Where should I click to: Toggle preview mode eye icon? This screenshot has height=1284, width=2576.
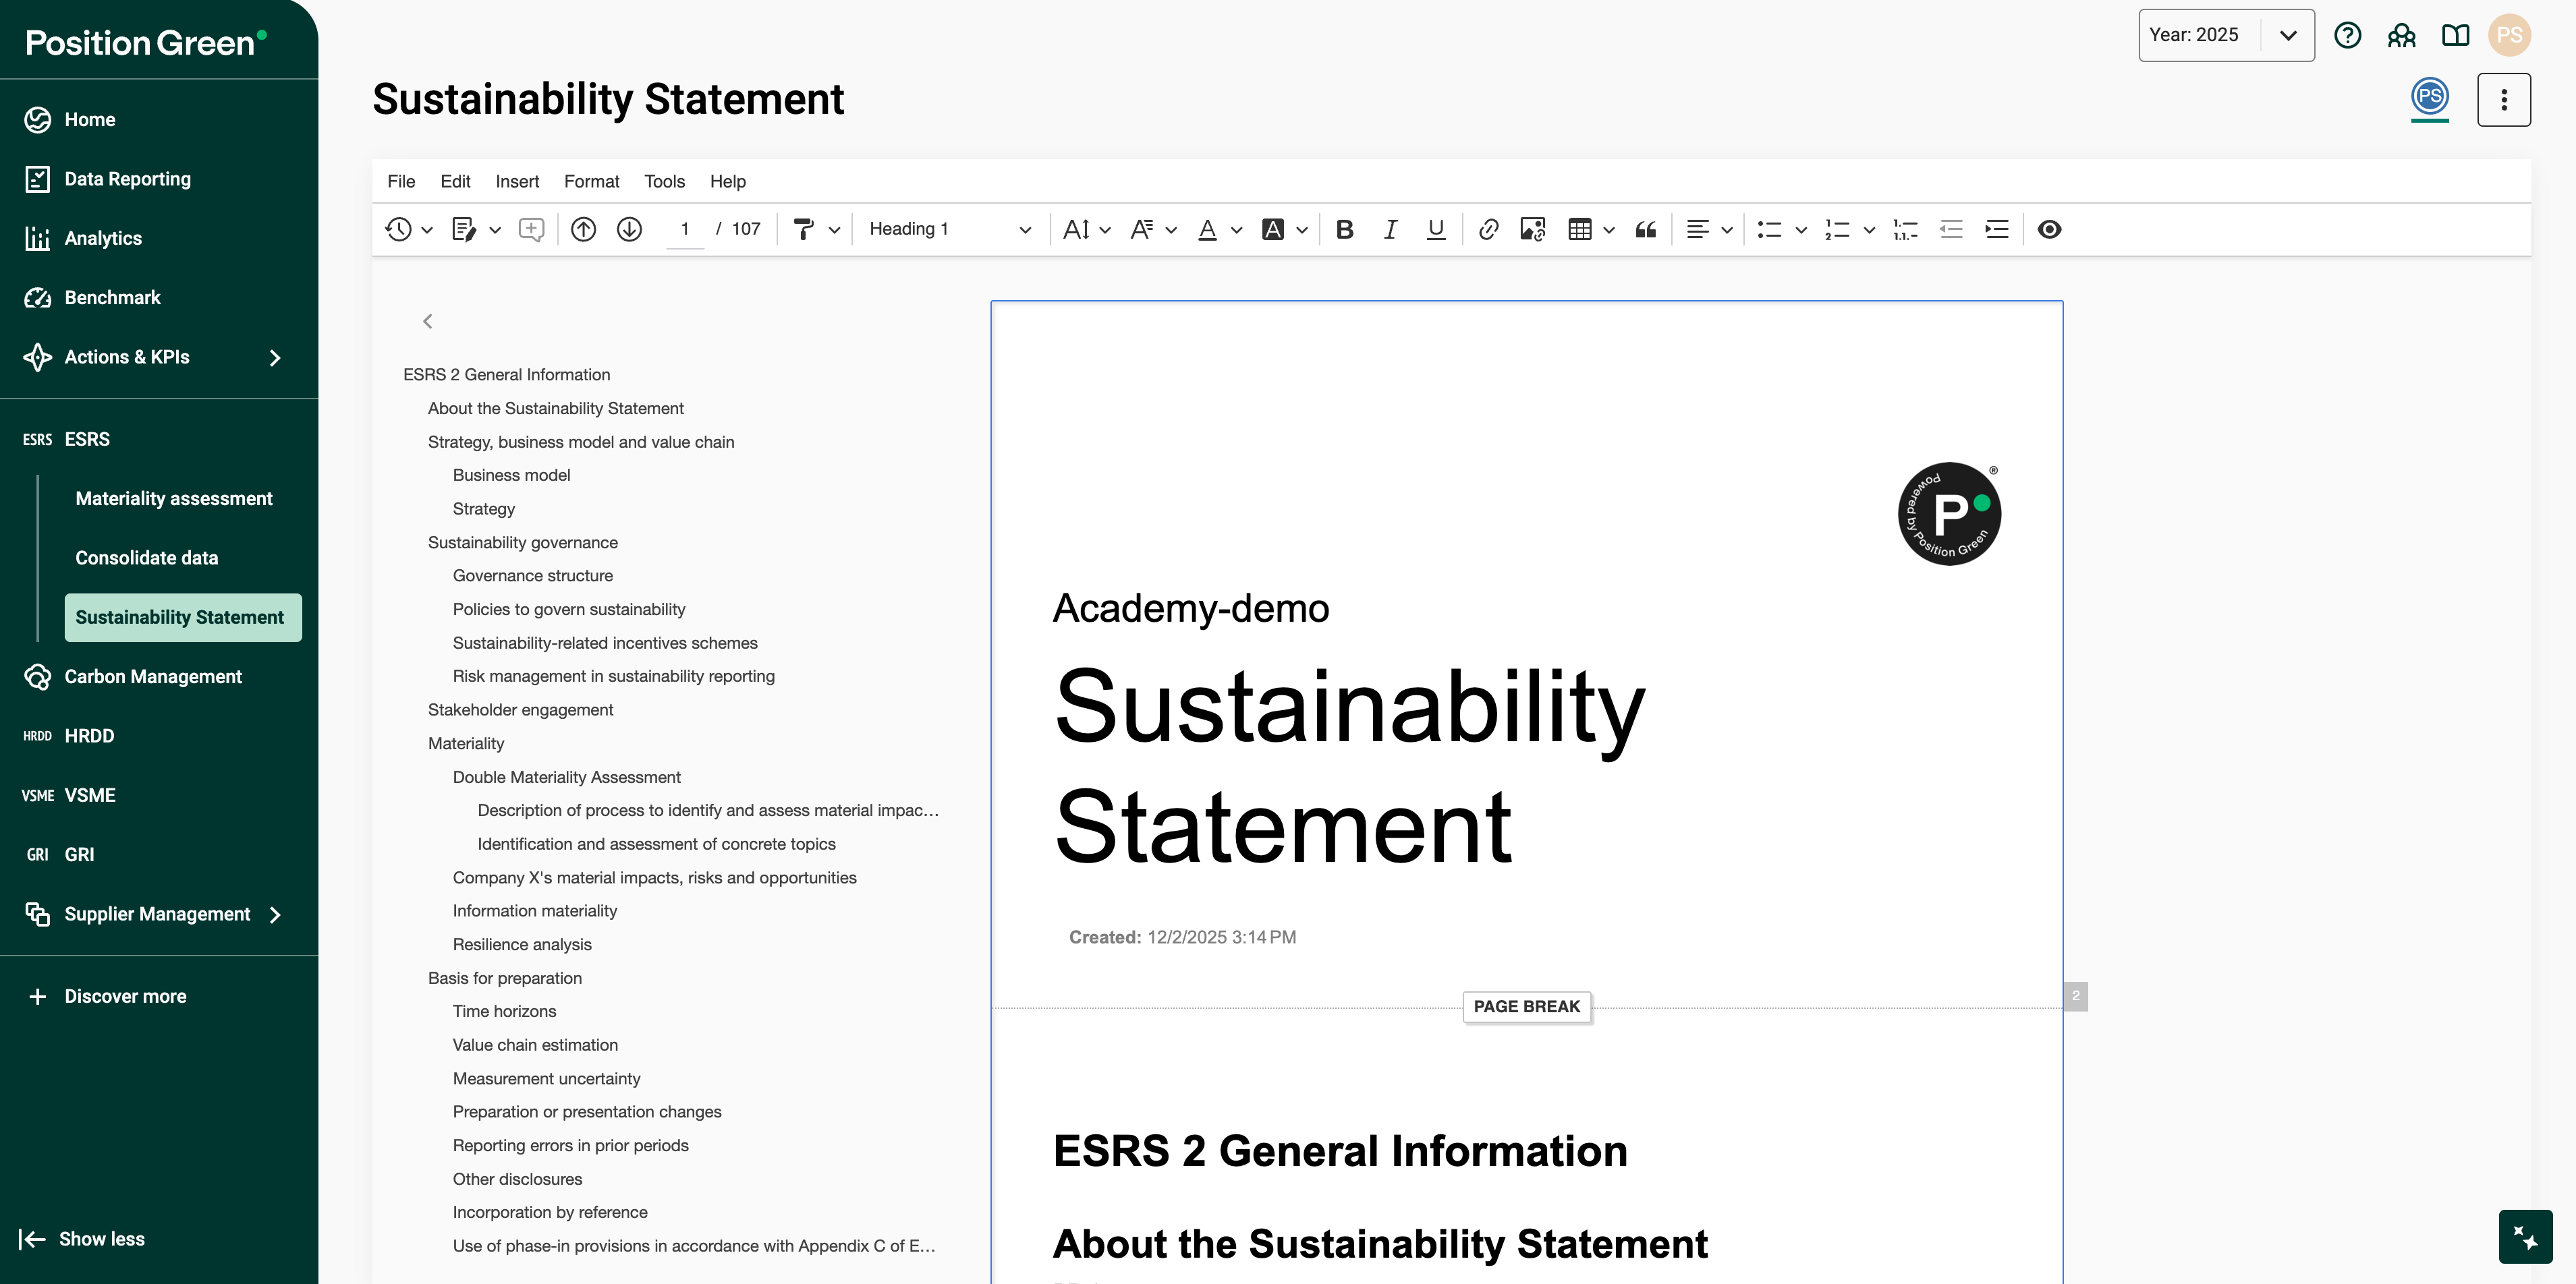coord(2049,229)
